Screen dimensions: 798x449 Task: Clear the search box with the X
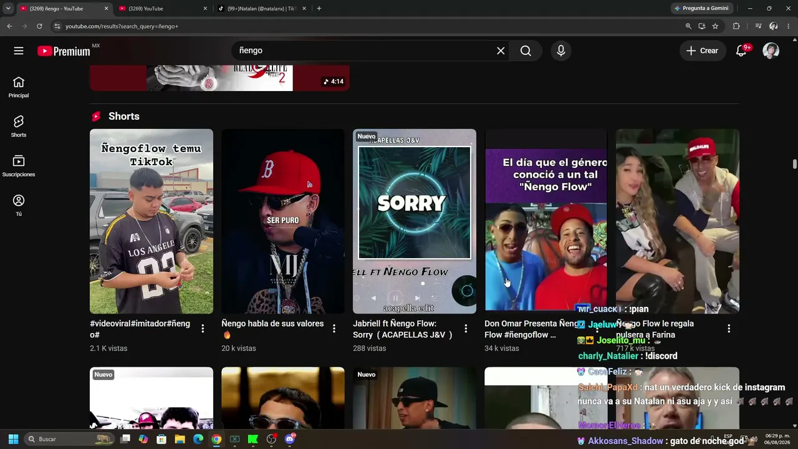coord(501,51)
